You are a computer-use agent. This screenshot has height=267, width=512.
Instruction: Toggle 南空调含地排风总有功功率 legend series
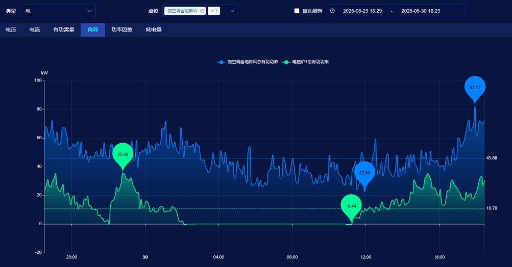point(248,62)
